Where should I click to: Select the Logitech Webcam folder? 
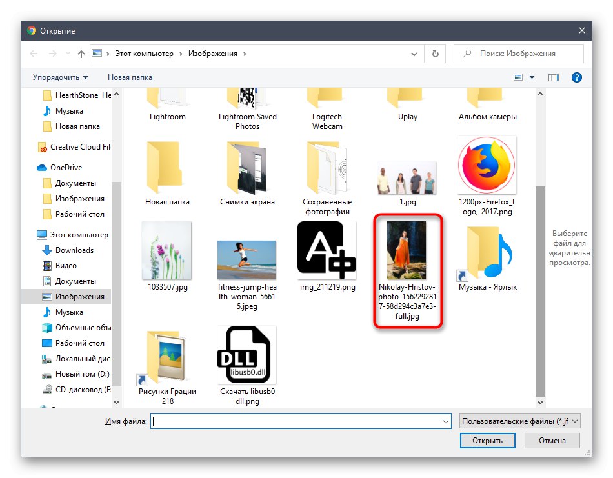[327, 110]
